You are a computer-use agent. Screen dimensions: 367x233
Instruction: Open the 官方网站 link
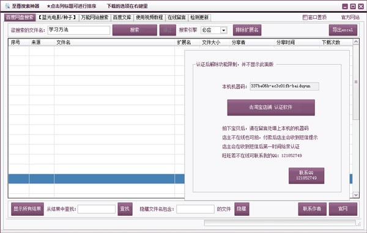[350, 17]
